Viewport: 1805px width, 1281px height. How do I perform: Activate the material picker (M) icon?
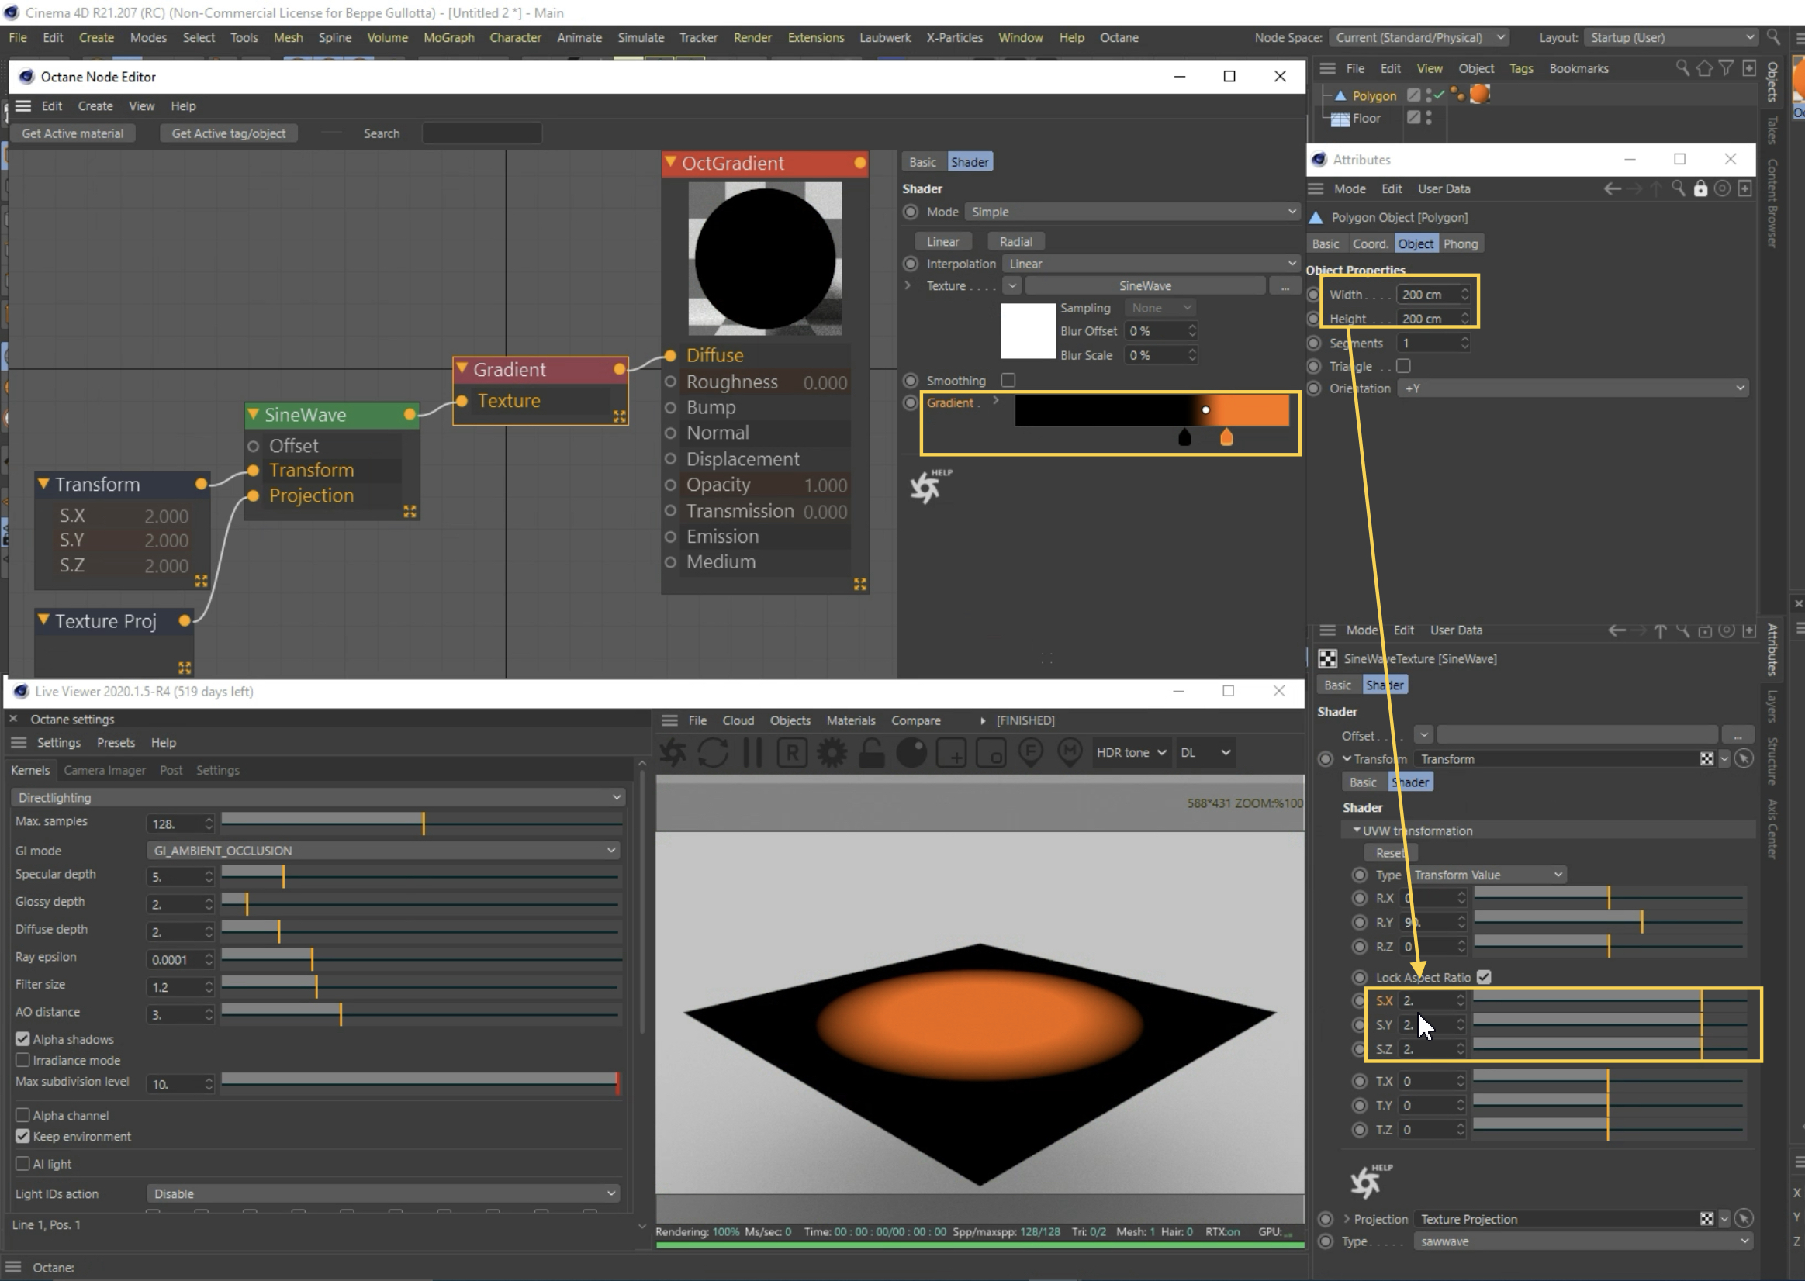point(1070,752)
